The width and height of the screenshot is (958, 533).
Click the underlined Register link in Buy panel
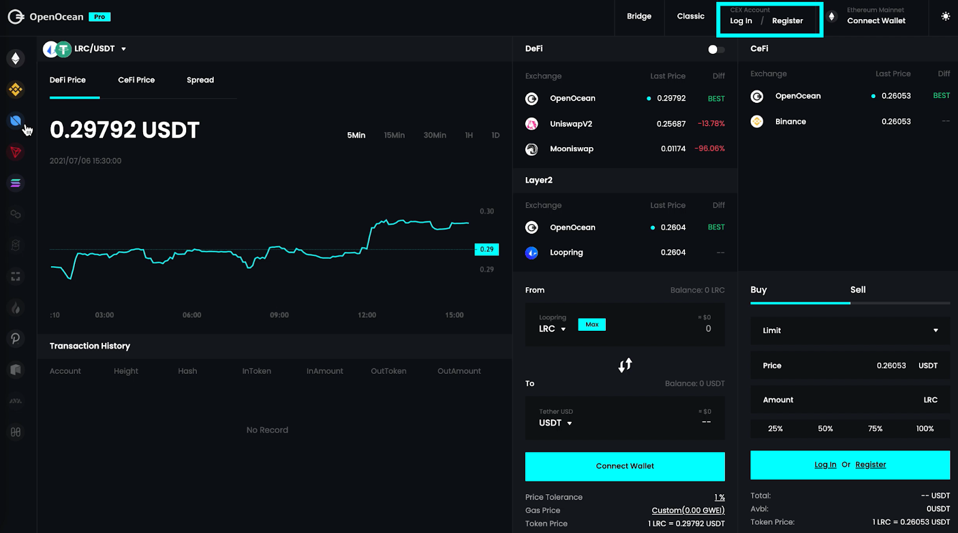click(871, 465)
